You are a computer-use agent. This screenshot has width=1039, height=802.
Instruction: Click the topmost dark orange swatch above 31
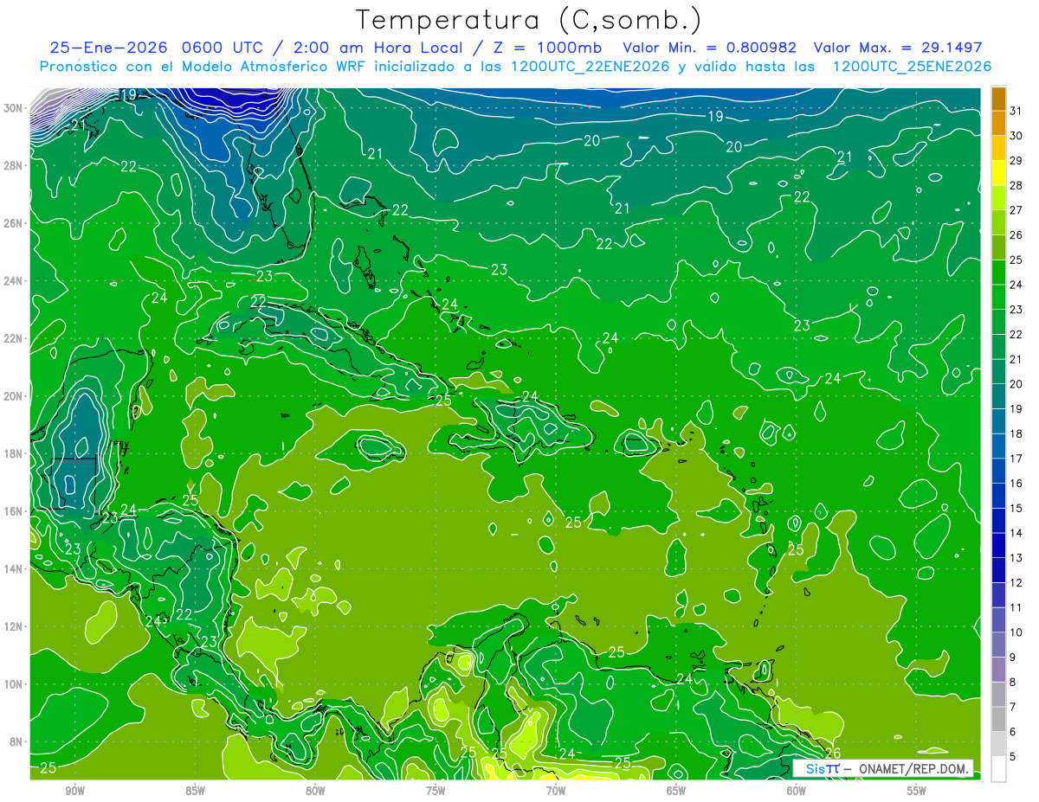tap(998, 99)
